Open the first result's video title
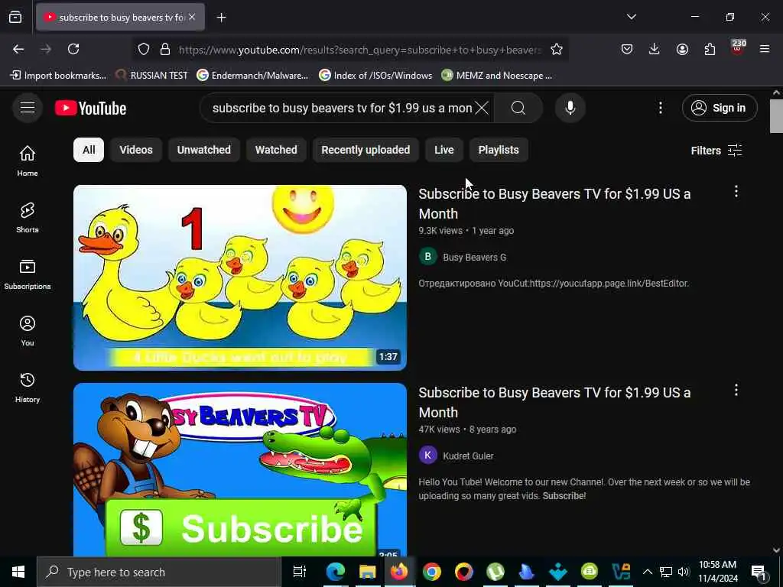Image resolution: width=783 pixels, height=587 pixels. pyautogui.click(x=554, y=203)
